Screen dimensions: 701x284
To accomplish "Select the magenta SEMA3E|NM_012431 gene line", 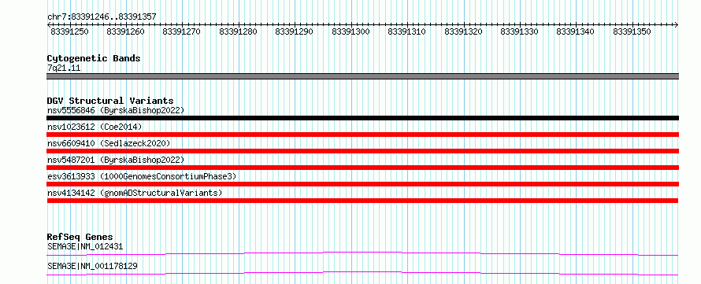I will 362,254.
